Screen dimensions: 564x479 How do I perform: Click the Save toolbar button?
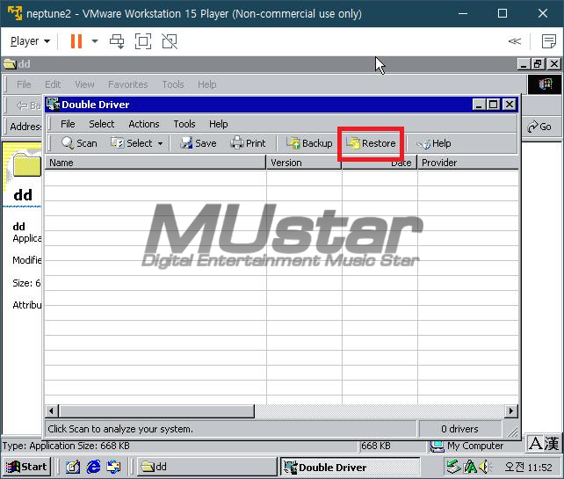click(199, 143)
